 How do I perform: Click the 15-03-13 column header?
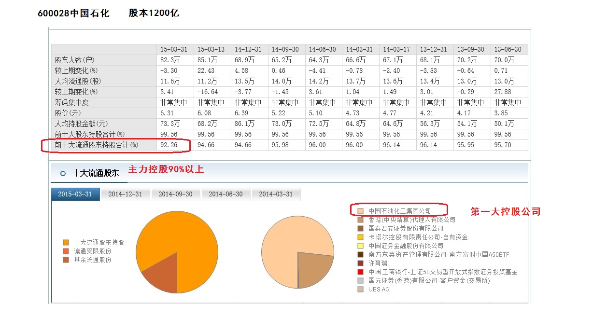(x=212, y=49)
